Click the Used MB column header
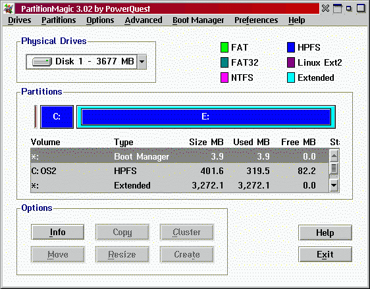 251,142
